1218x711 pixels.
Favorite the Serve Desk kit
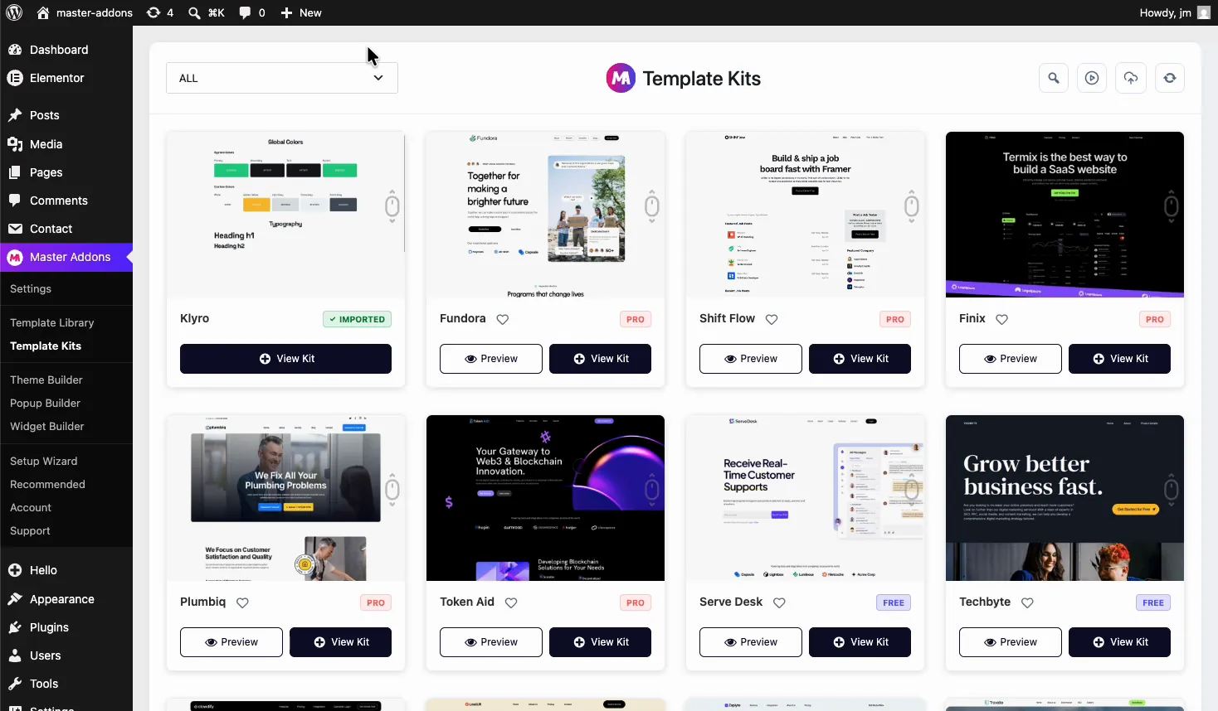[x=779, y=602]
